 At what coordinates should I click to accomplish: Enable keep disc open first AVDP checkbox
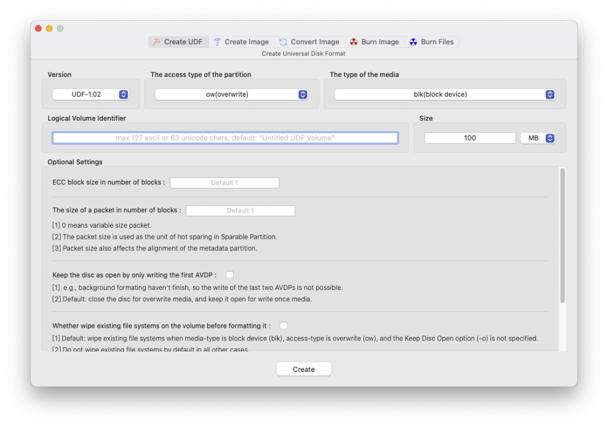tap(230, 275)
